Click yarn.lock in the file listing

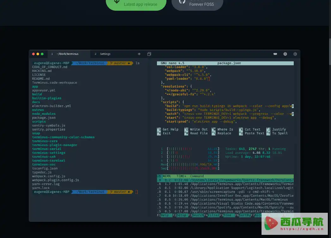pos(41,188)
